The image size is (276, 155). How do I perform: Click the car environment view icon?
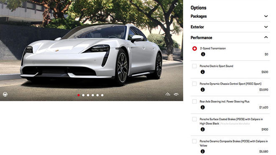click(168, 94)
